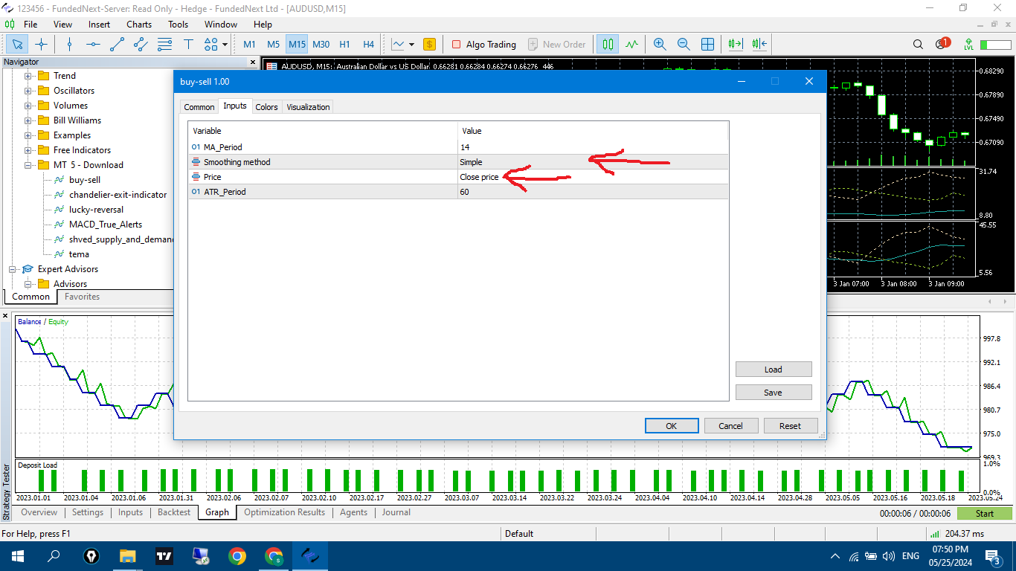Open the search magnifier in toolbar
1016x571 pixels.
(919, 44)
